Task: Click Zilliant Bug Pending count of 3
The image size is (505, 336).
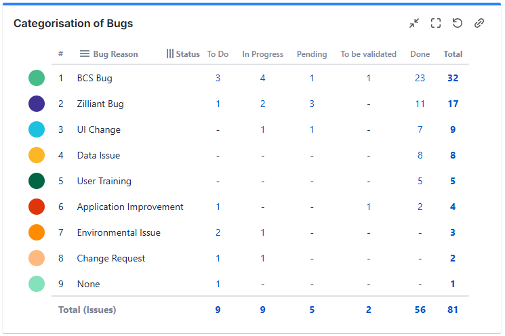Action: tap(312, 104)
